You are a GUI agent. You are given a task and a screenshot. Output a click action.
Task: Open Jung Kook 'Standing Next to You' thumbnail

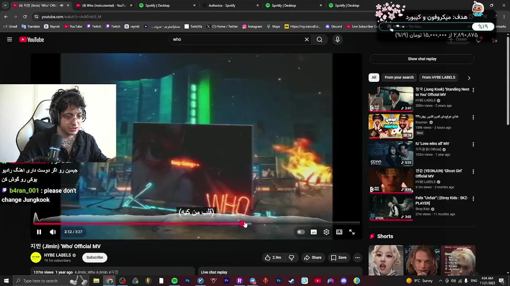[391, 99]
